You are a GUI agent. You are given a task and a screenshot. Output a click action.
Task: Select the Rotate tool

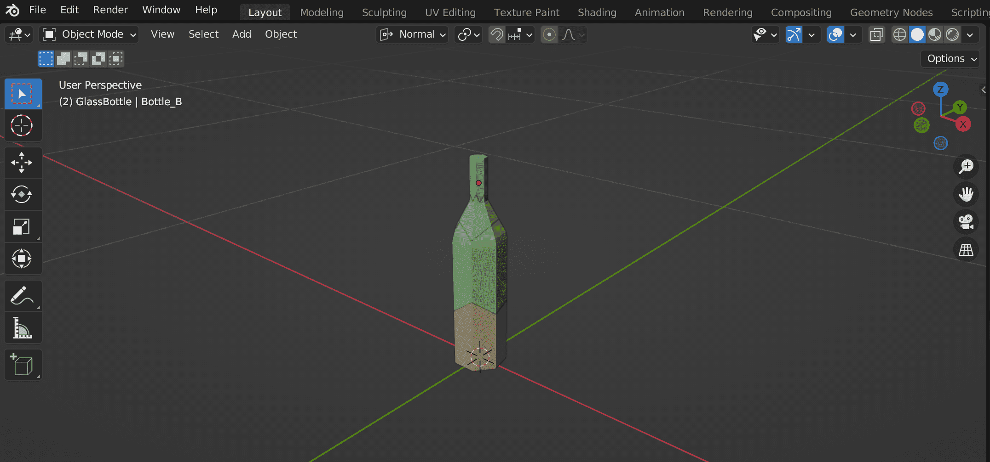(x=23, y=194)
